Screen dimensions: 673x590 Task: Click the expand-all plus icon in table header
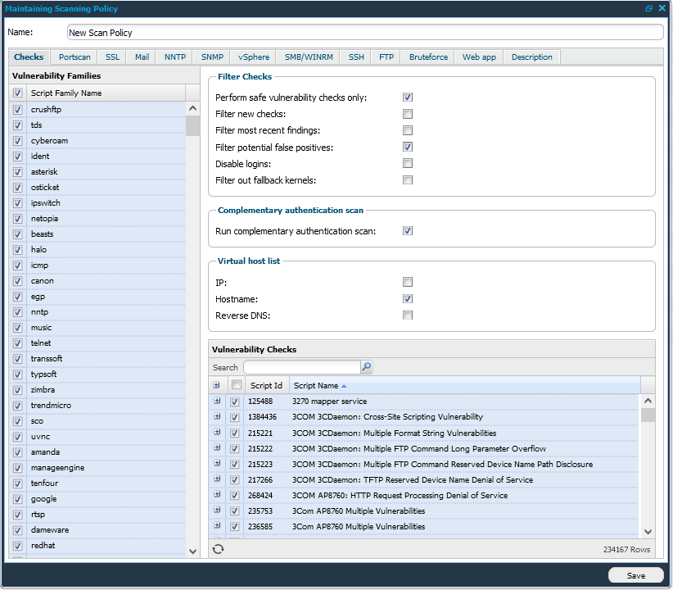pyautogui.click(x=217, y=385)
